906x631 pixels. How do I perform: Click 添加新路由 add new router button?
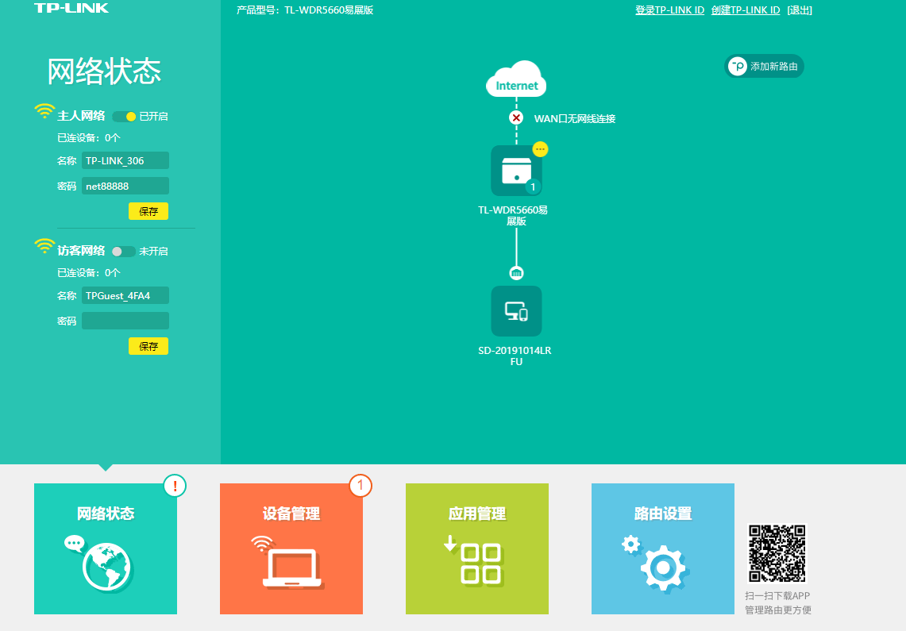[765, 67]
